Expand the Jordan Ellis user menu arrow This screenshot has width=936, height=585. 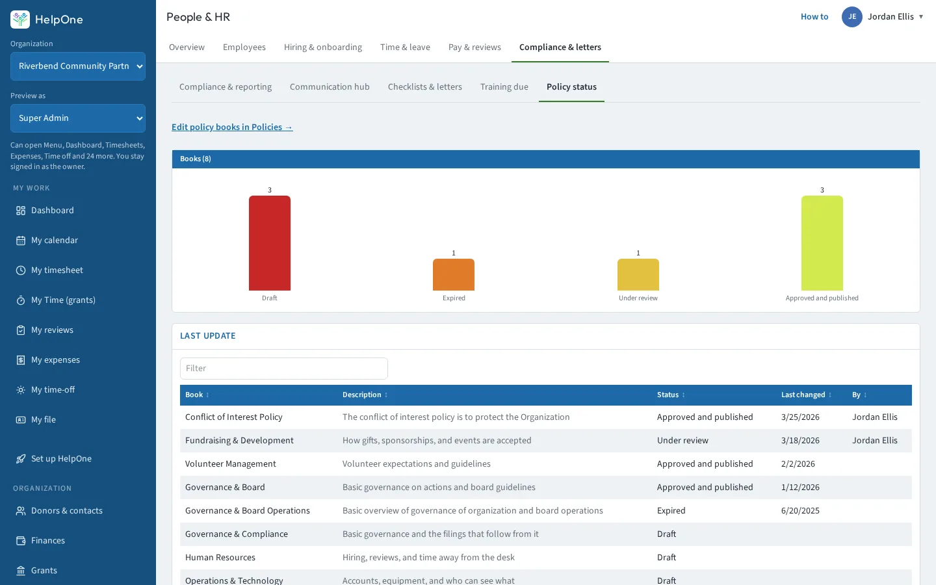coord(921,17)
